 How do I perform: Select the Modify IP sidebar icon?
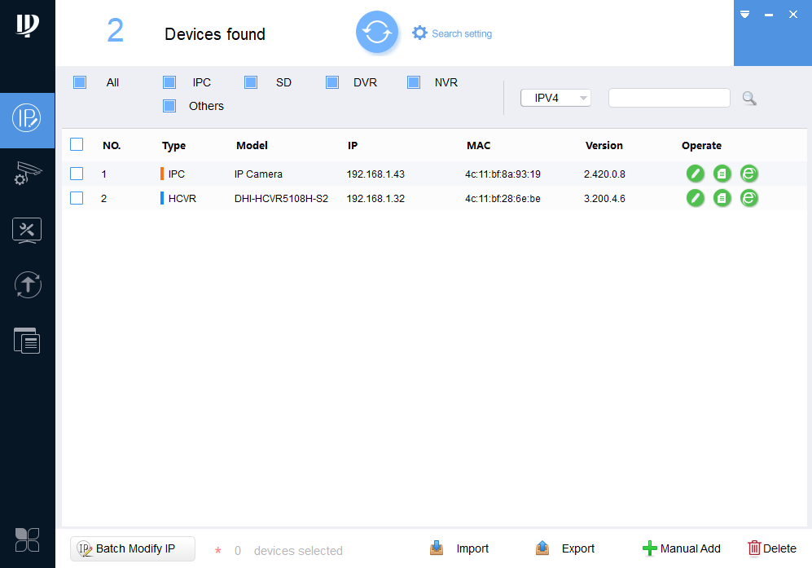tap(27, 120)
